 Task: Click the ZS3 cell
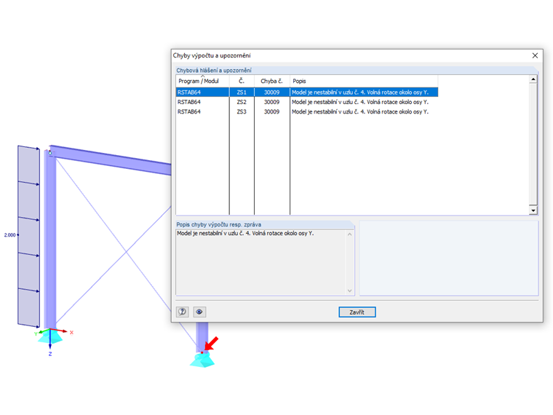click(242, 112)
